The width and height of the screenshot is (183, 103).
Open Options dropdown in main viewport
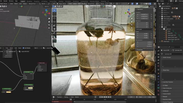153,6
